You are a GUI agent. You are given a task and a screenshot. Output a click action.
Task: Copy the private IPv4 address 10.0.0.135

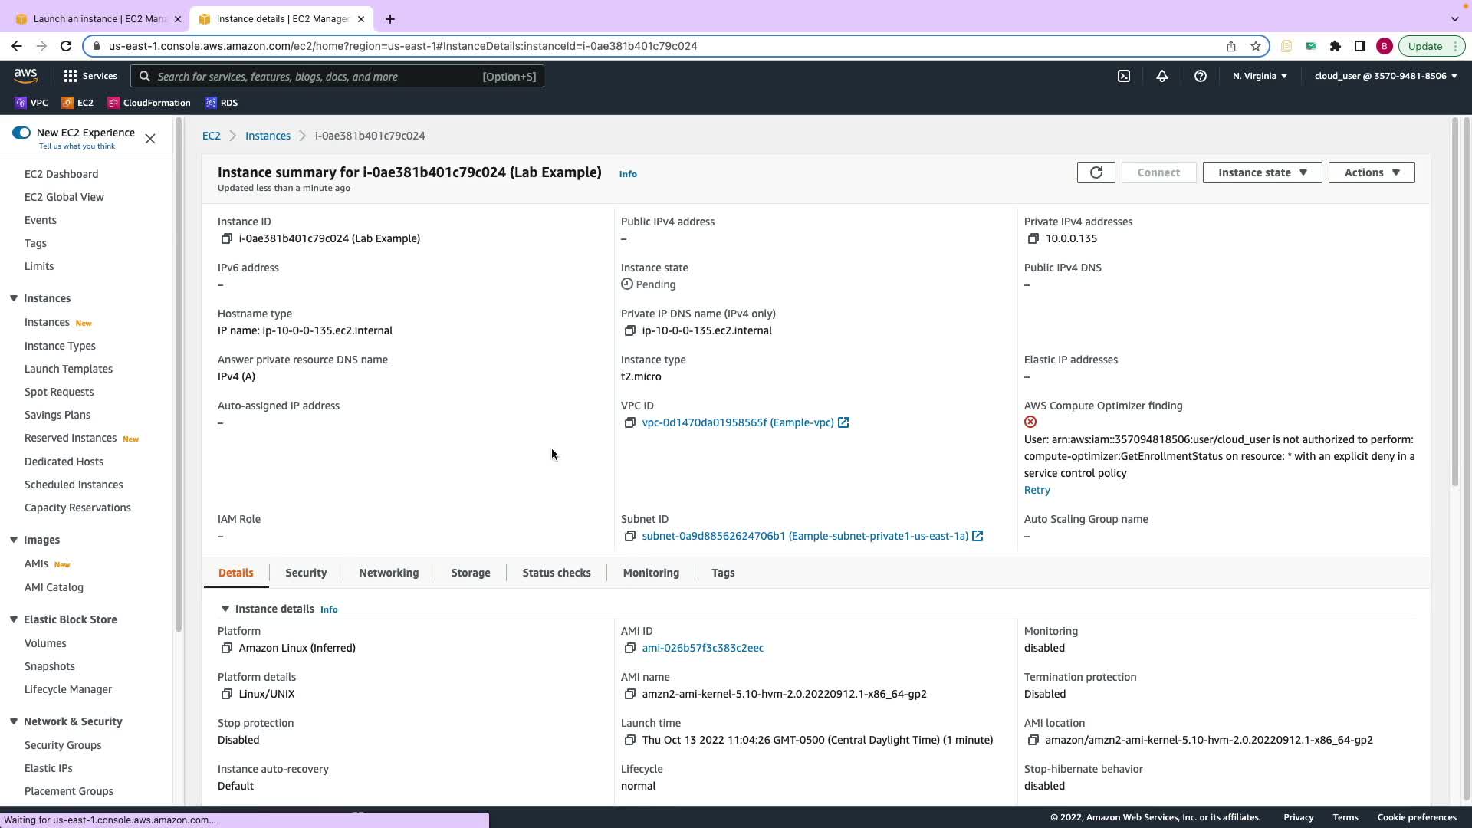coord(1033,238)
